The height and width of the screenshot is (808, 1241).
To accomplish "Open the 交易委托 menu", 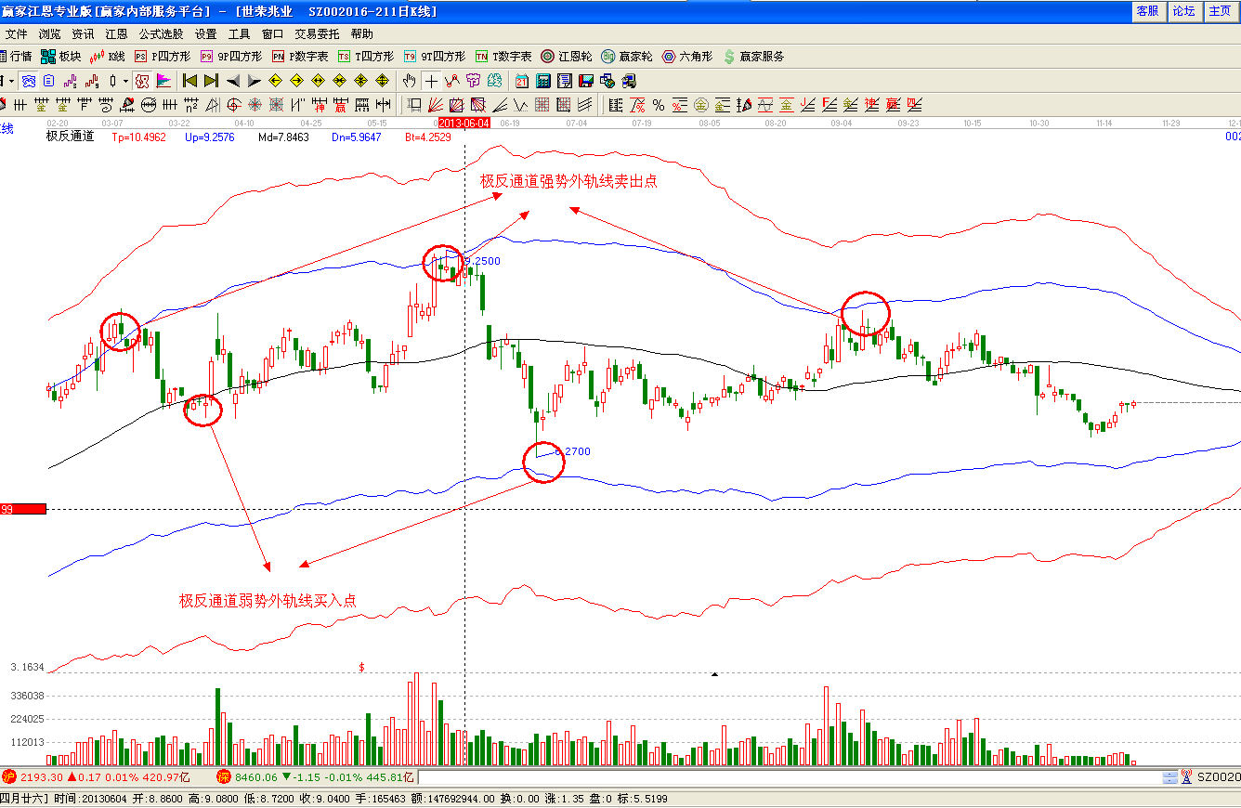I will (x=317, y=33).
